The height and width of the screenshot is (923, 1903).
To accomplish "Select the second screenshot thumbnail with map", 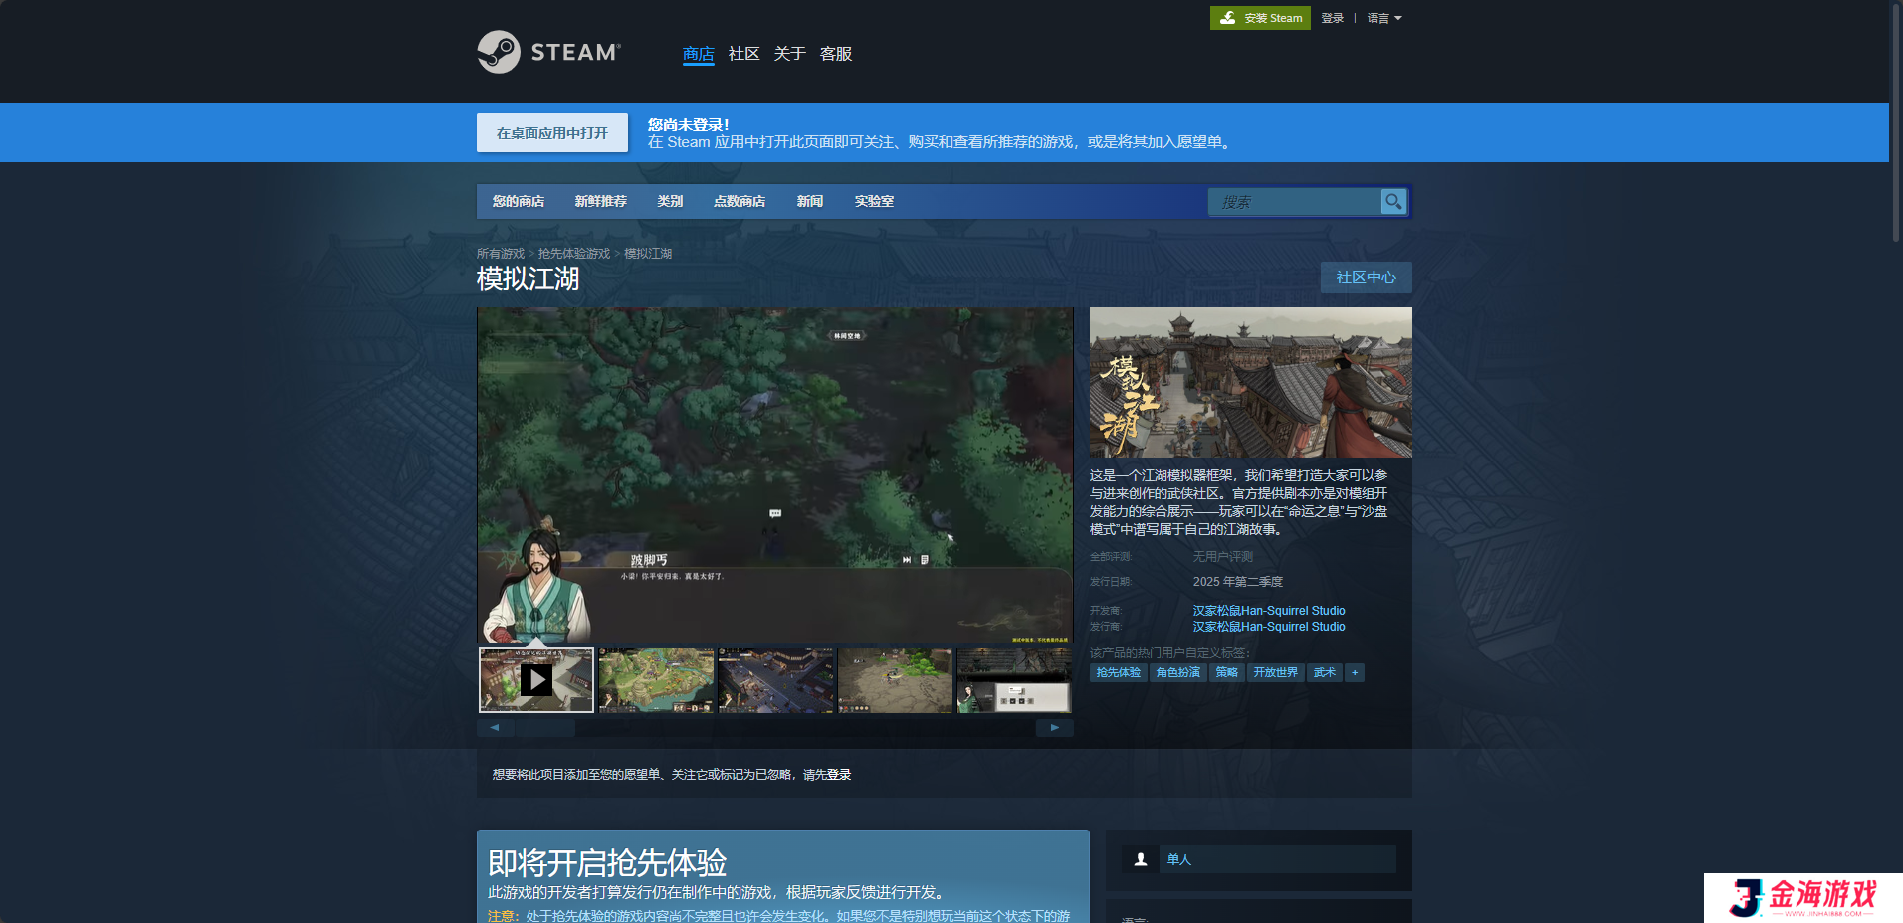I will 656,680.
